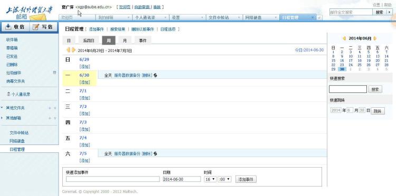396x196 pixels.
Task: Open the 草稿箱 folder
Action: click(x=12, y=48)
